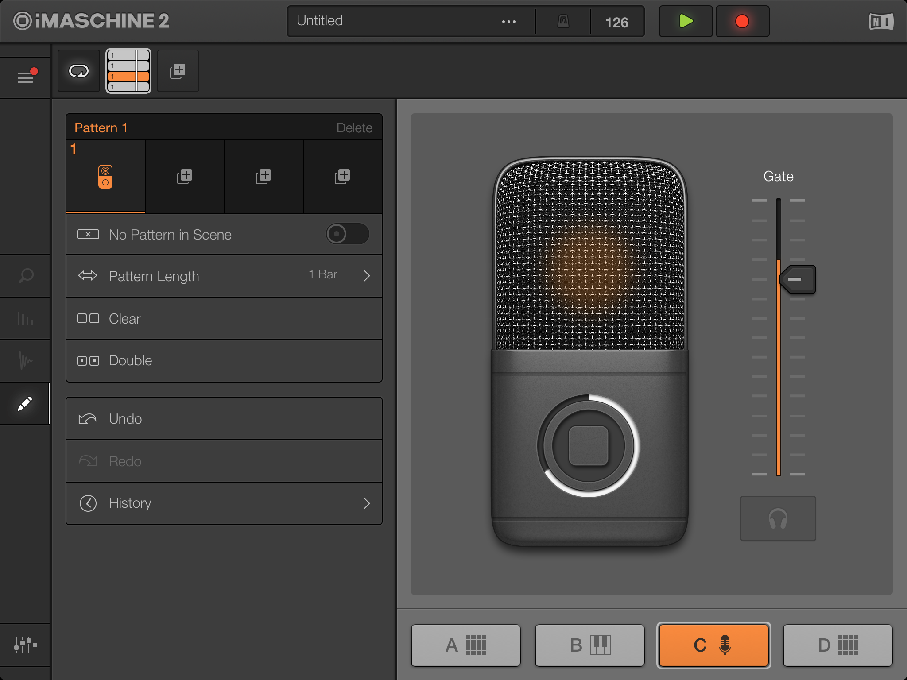
Task: Open the mixer faders icon in sidebar
Action: point(26,645)
